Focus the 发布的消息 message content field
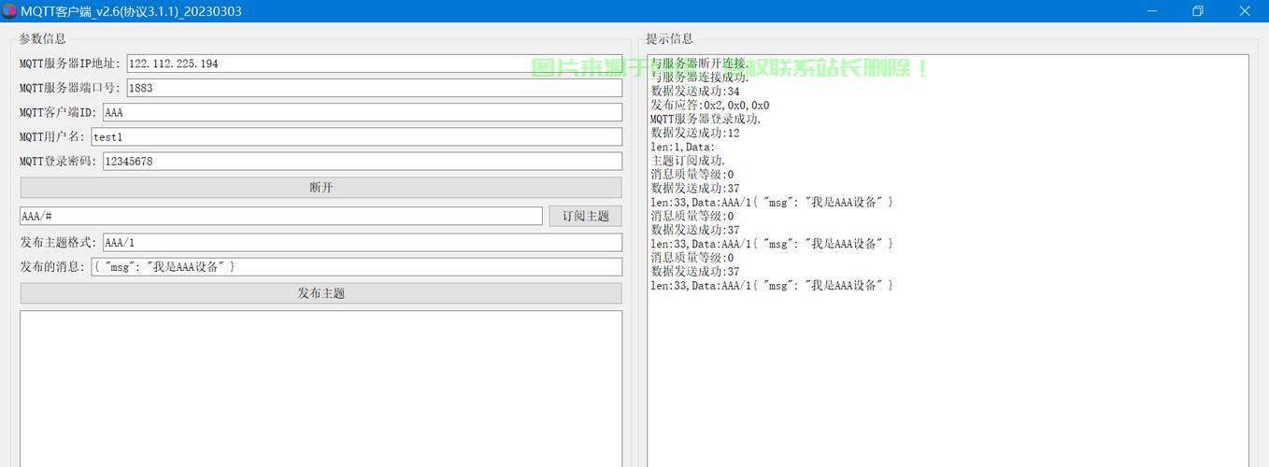 (x=356, y=266)
